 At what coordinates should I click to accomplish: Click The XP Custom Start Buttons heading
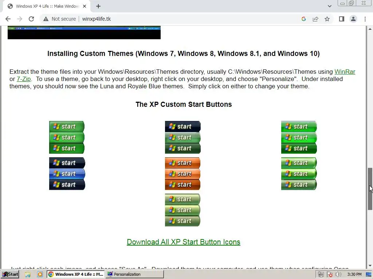(184, 104)
